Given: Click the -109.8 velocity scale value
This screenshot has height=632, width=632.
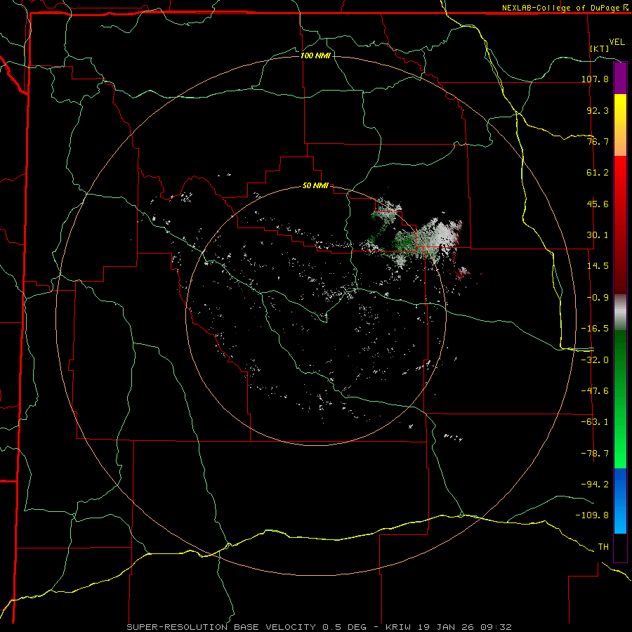Looking at the screenshot, I should pos(592,515).
